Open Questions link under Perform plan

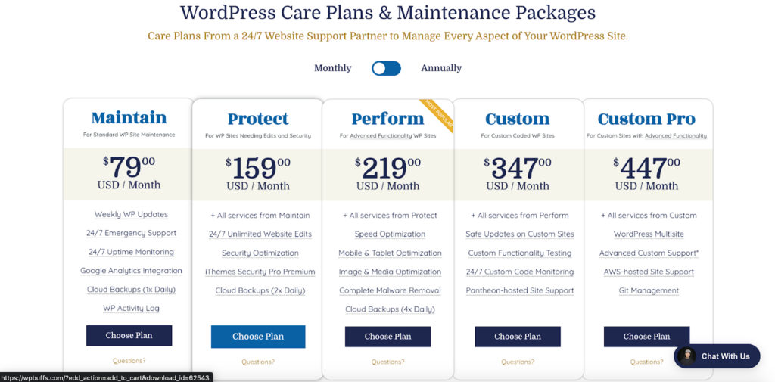387,362
